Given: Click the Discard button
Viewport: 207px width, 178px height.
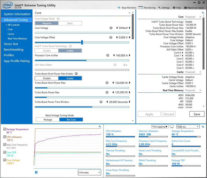Looking at the screenshot, I should 169,114.
